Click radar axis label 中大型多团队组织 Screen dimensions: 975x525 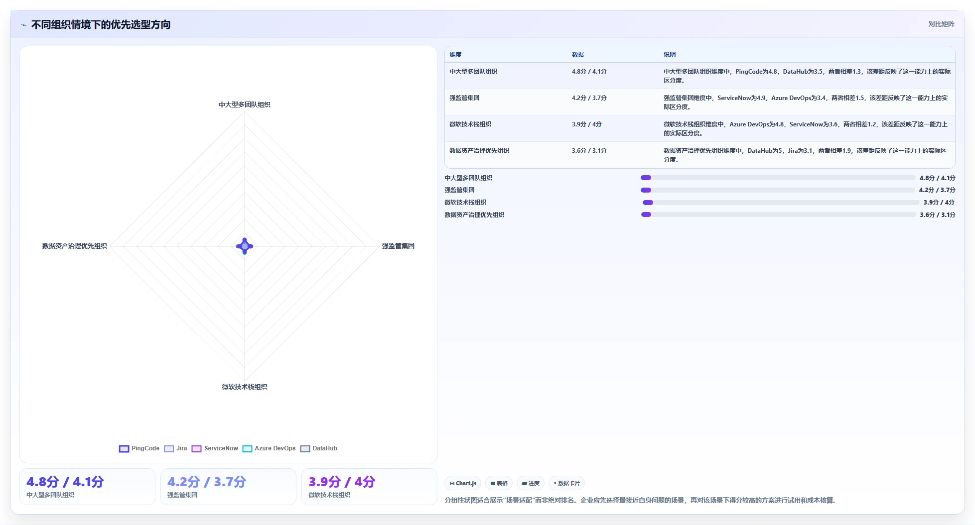244,105
